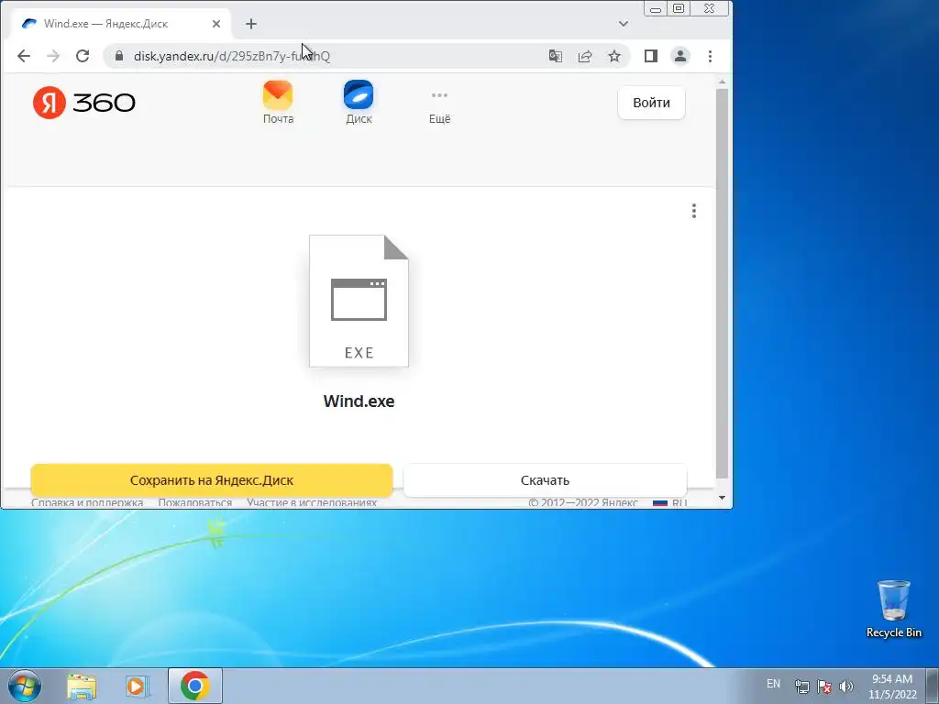Go back with browser back arrow
939x704 pixels.
(23, 56)
